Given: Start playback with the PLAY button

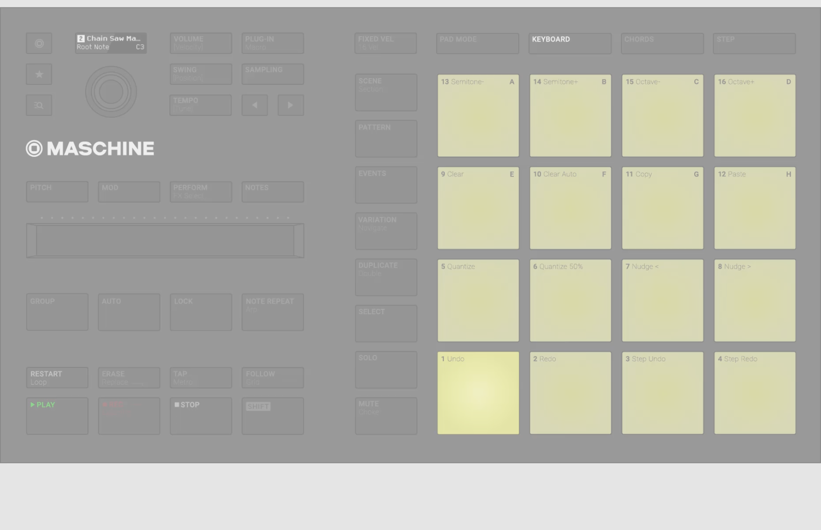Looking at the screenshot, I should (x=57, y=416).
